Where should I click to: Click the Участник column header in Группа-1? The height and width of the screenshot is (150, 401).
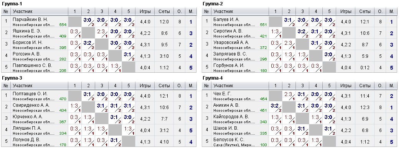pyautogui.click(x=23, y=11)
